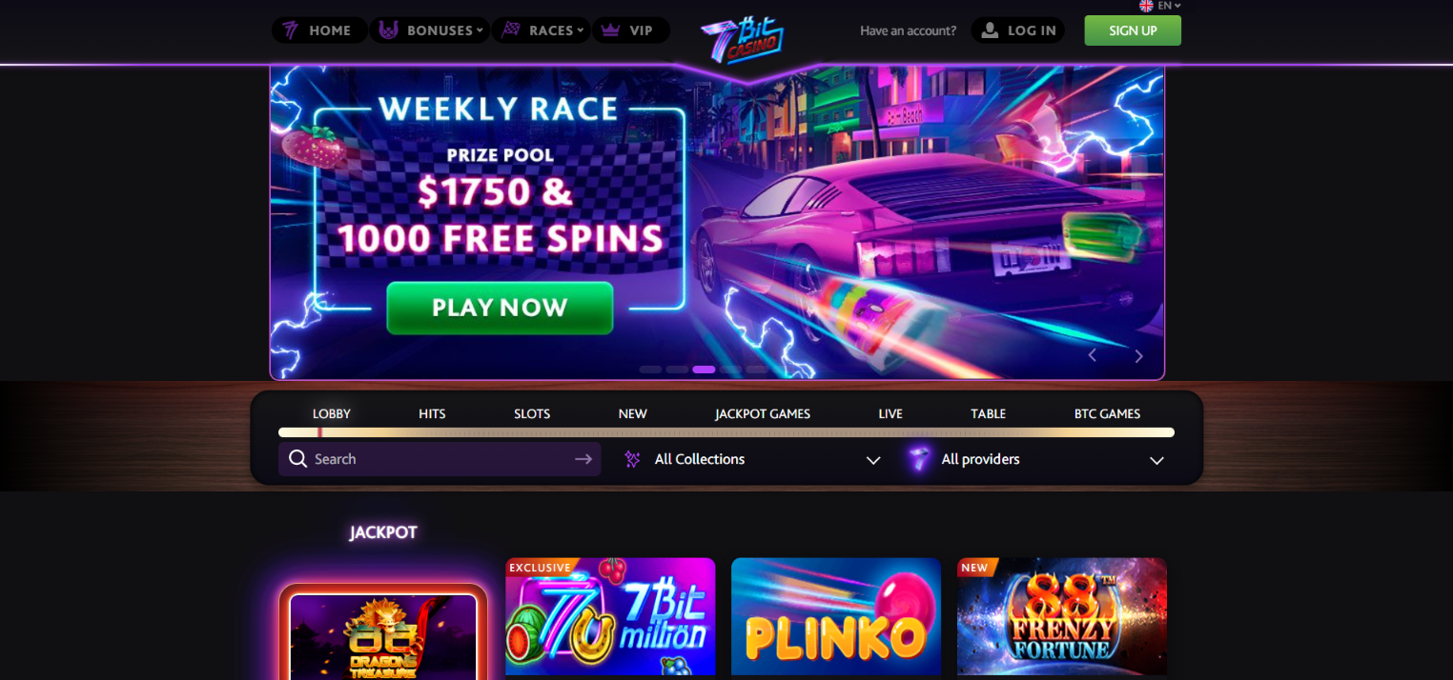
Task: Select the first banner slide indicator
Action: click(650, 370)
